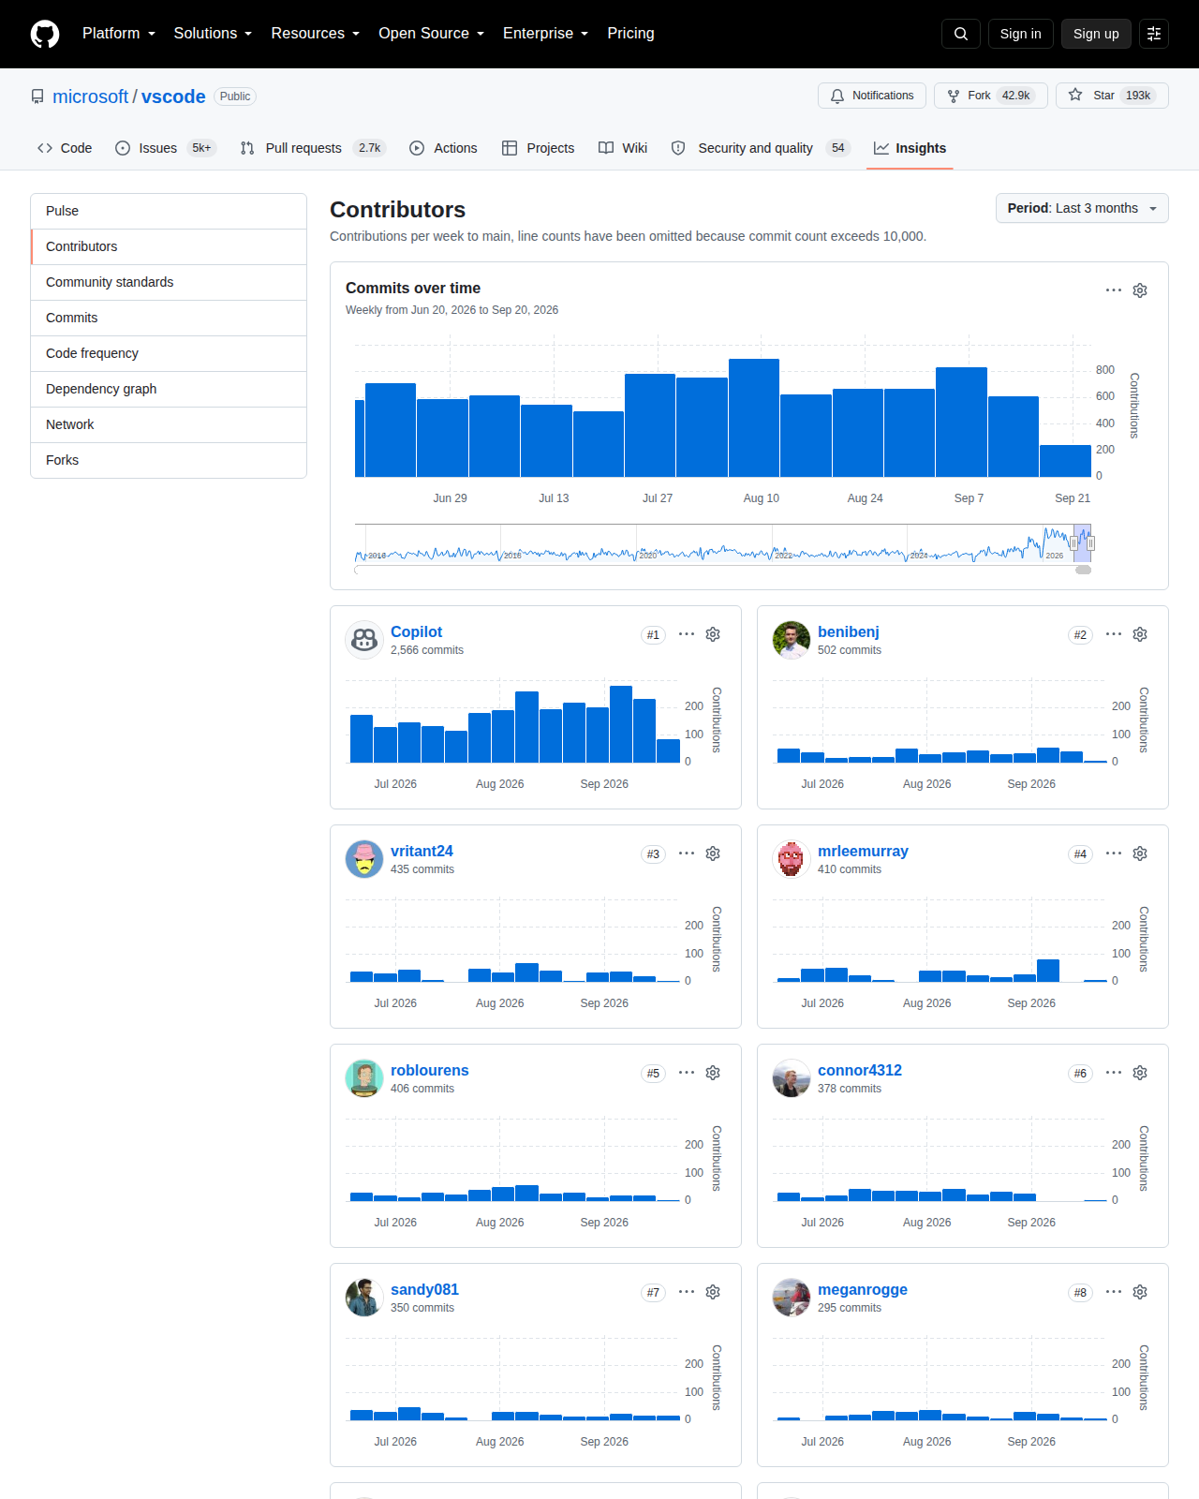
Task: Open the Pulse sidebar item
Action: point(169,211)
